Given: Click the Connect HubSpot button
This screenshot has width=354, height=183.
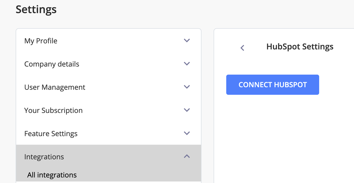Looking at the screenshot, I should [272, 85].
